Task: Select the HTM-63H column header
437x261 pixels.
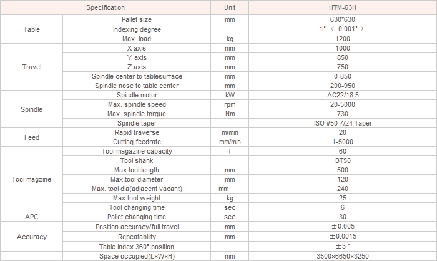Action: tap(343, 7)
